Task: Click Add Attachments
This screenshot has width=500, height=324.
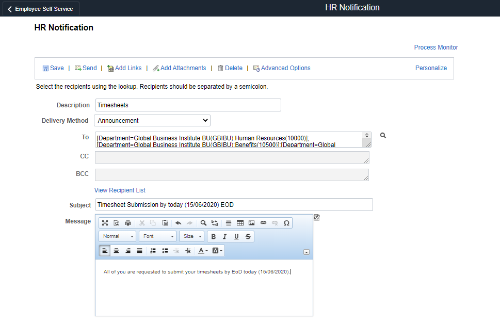Action: coord(179,68)
